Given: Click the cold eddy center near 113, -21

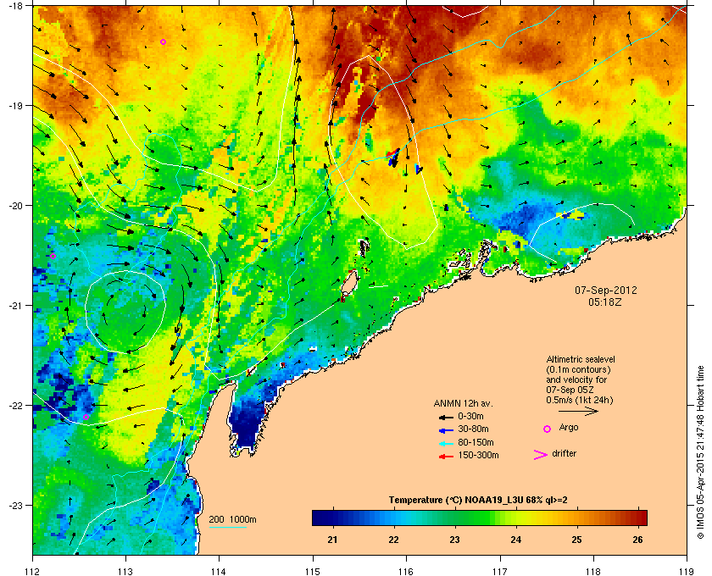Looking at the screenshot, I should point(125,312).
